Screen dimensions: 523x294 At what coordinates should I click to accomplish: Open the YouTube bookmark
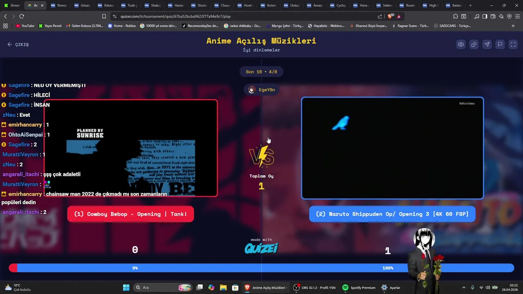(x=25, y=26)
